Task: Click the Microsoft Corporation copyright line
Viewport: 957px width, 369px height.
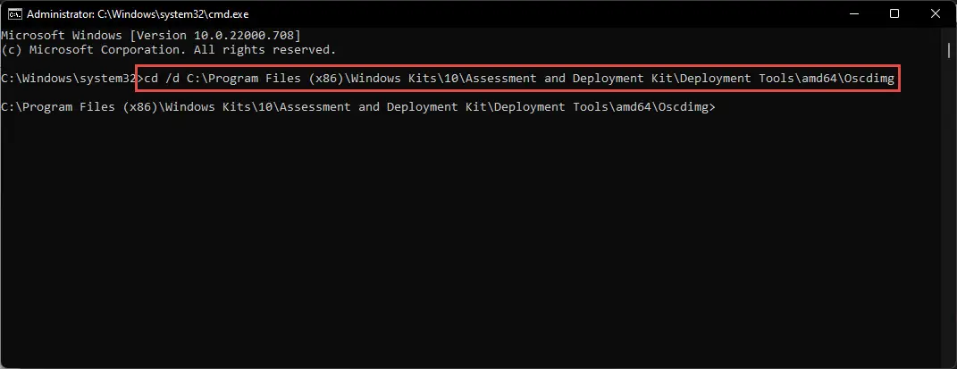Action: 169,50
